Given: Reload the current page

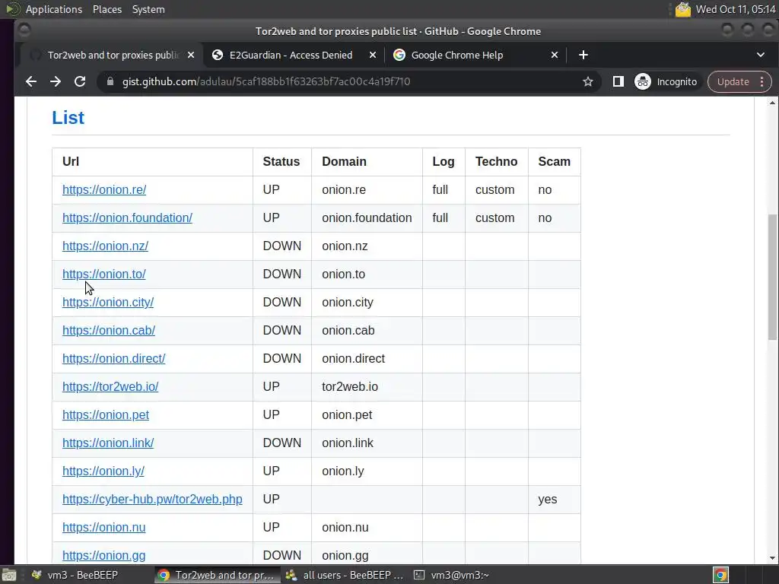Looking at the screenshot, I should click(x=79, y=81).
